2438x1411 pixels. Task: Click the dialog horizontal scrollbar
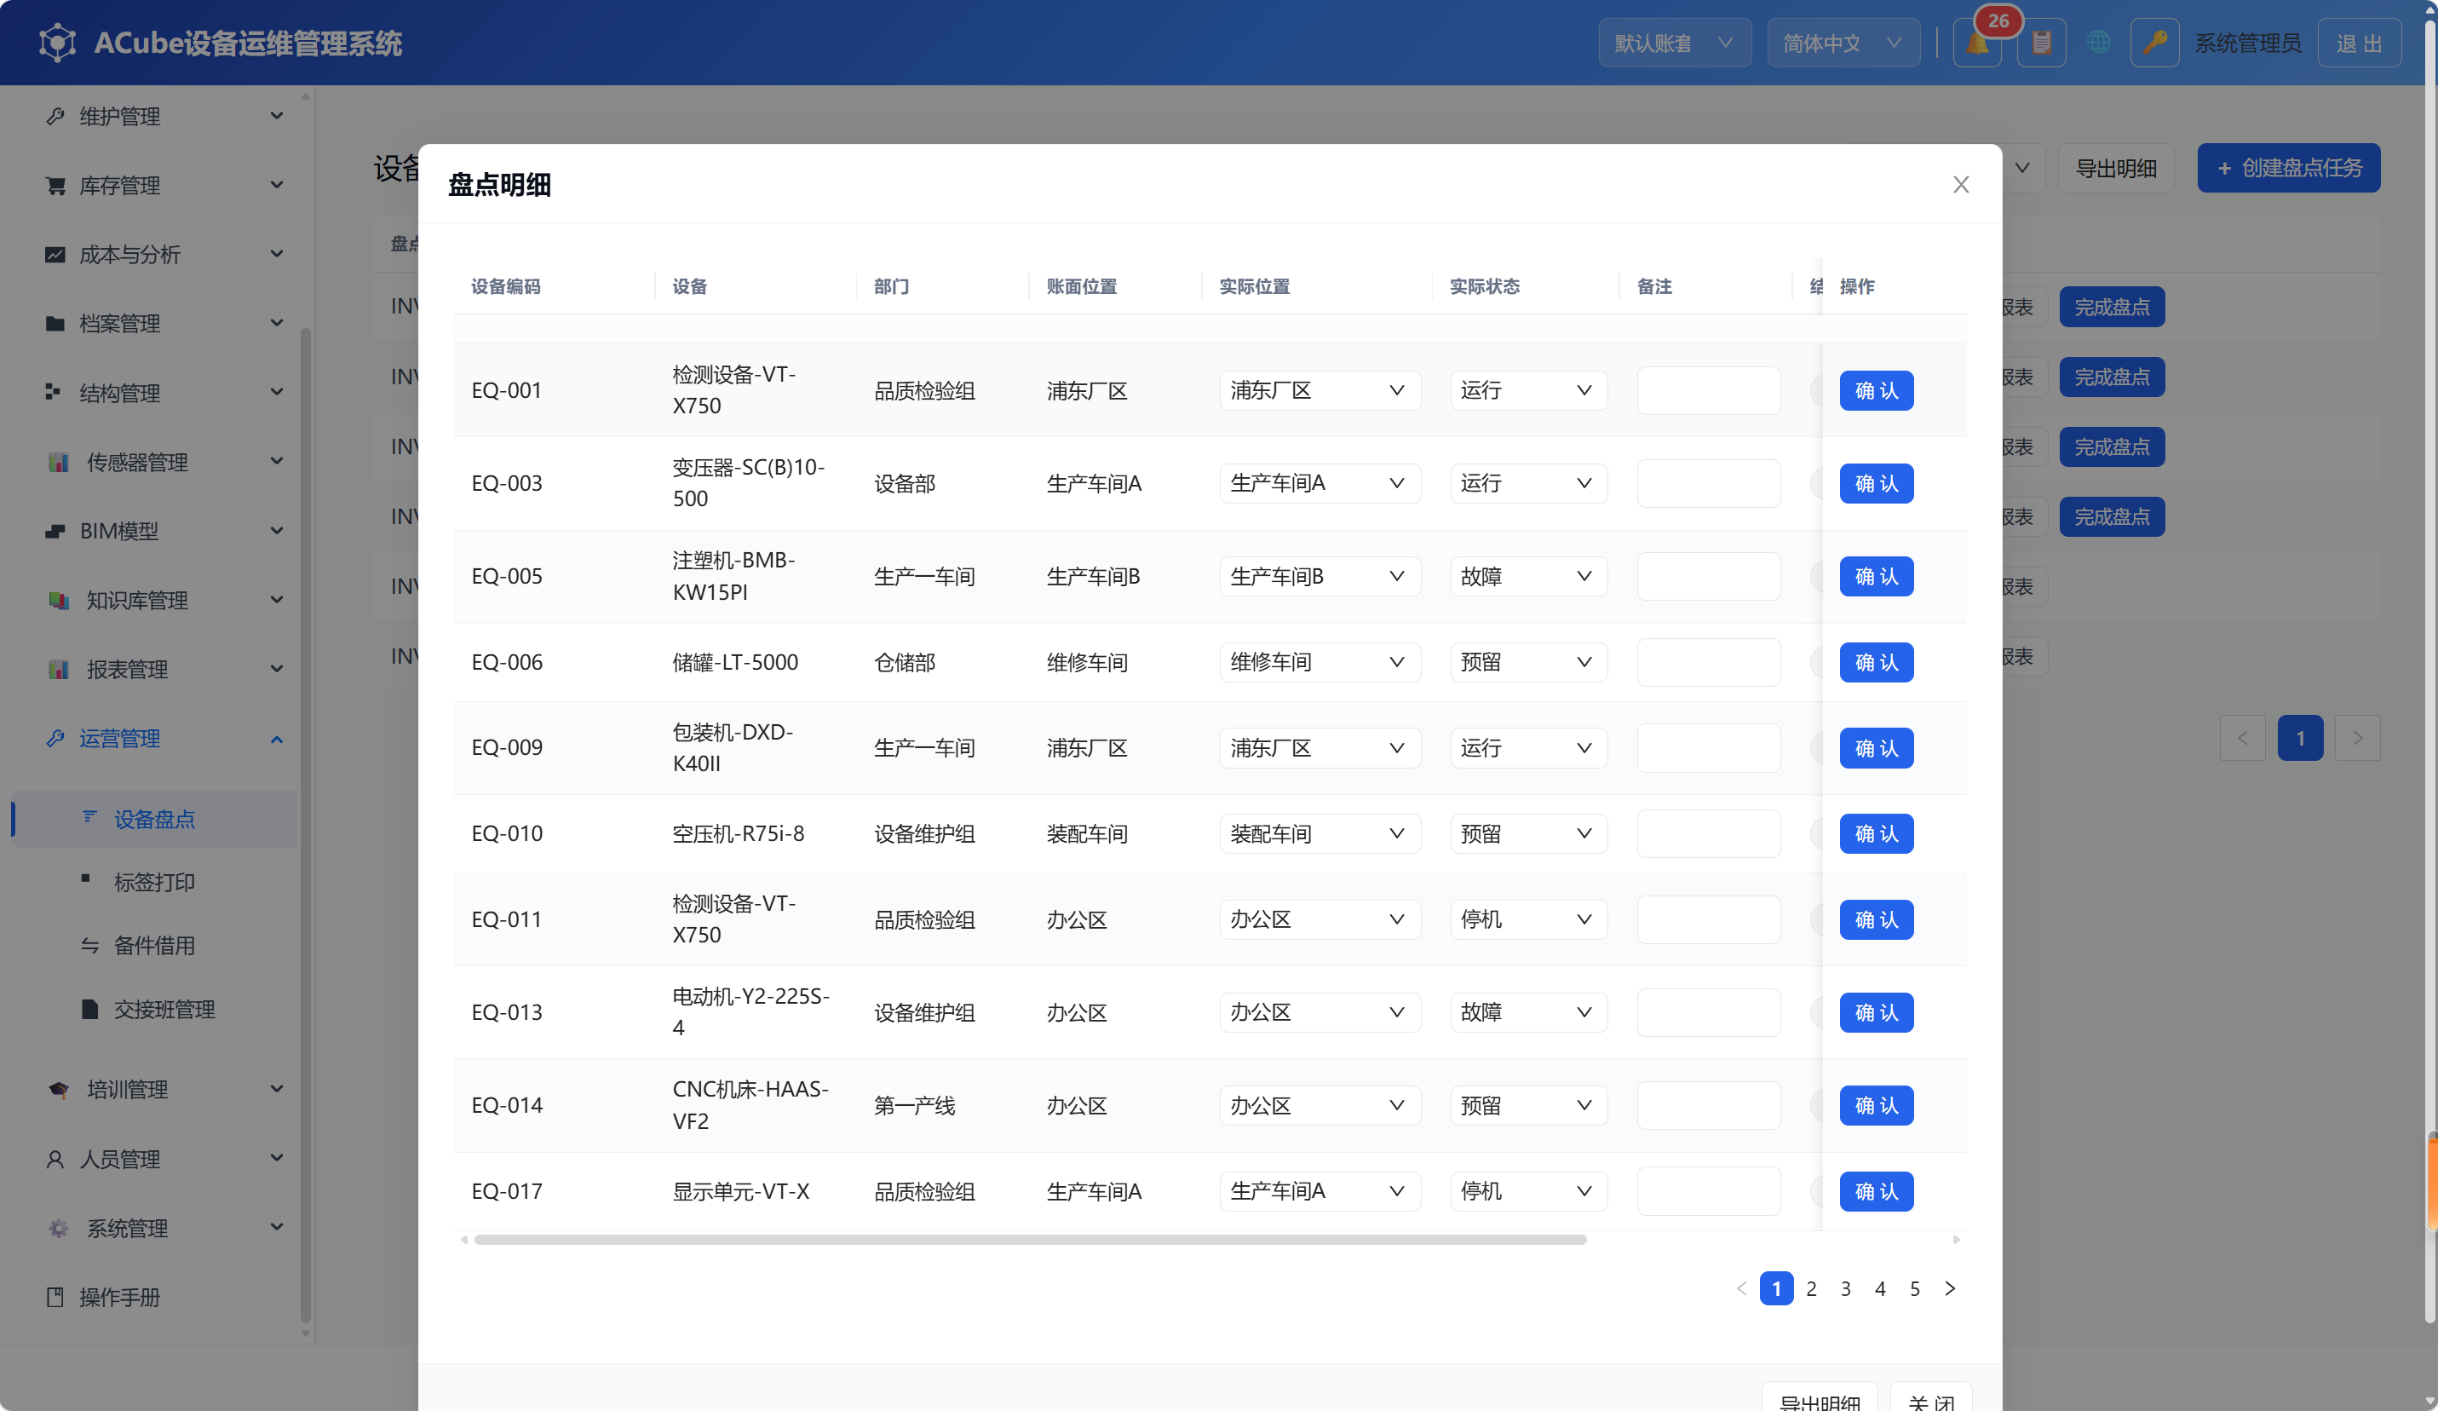tap(1031, 1240)
